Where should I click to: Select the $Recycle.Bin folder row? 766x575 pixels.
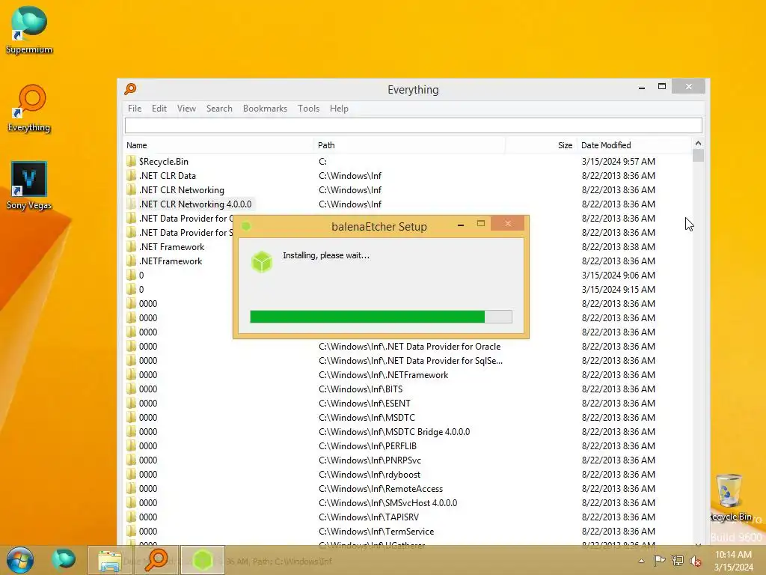(x=408, y=162)
